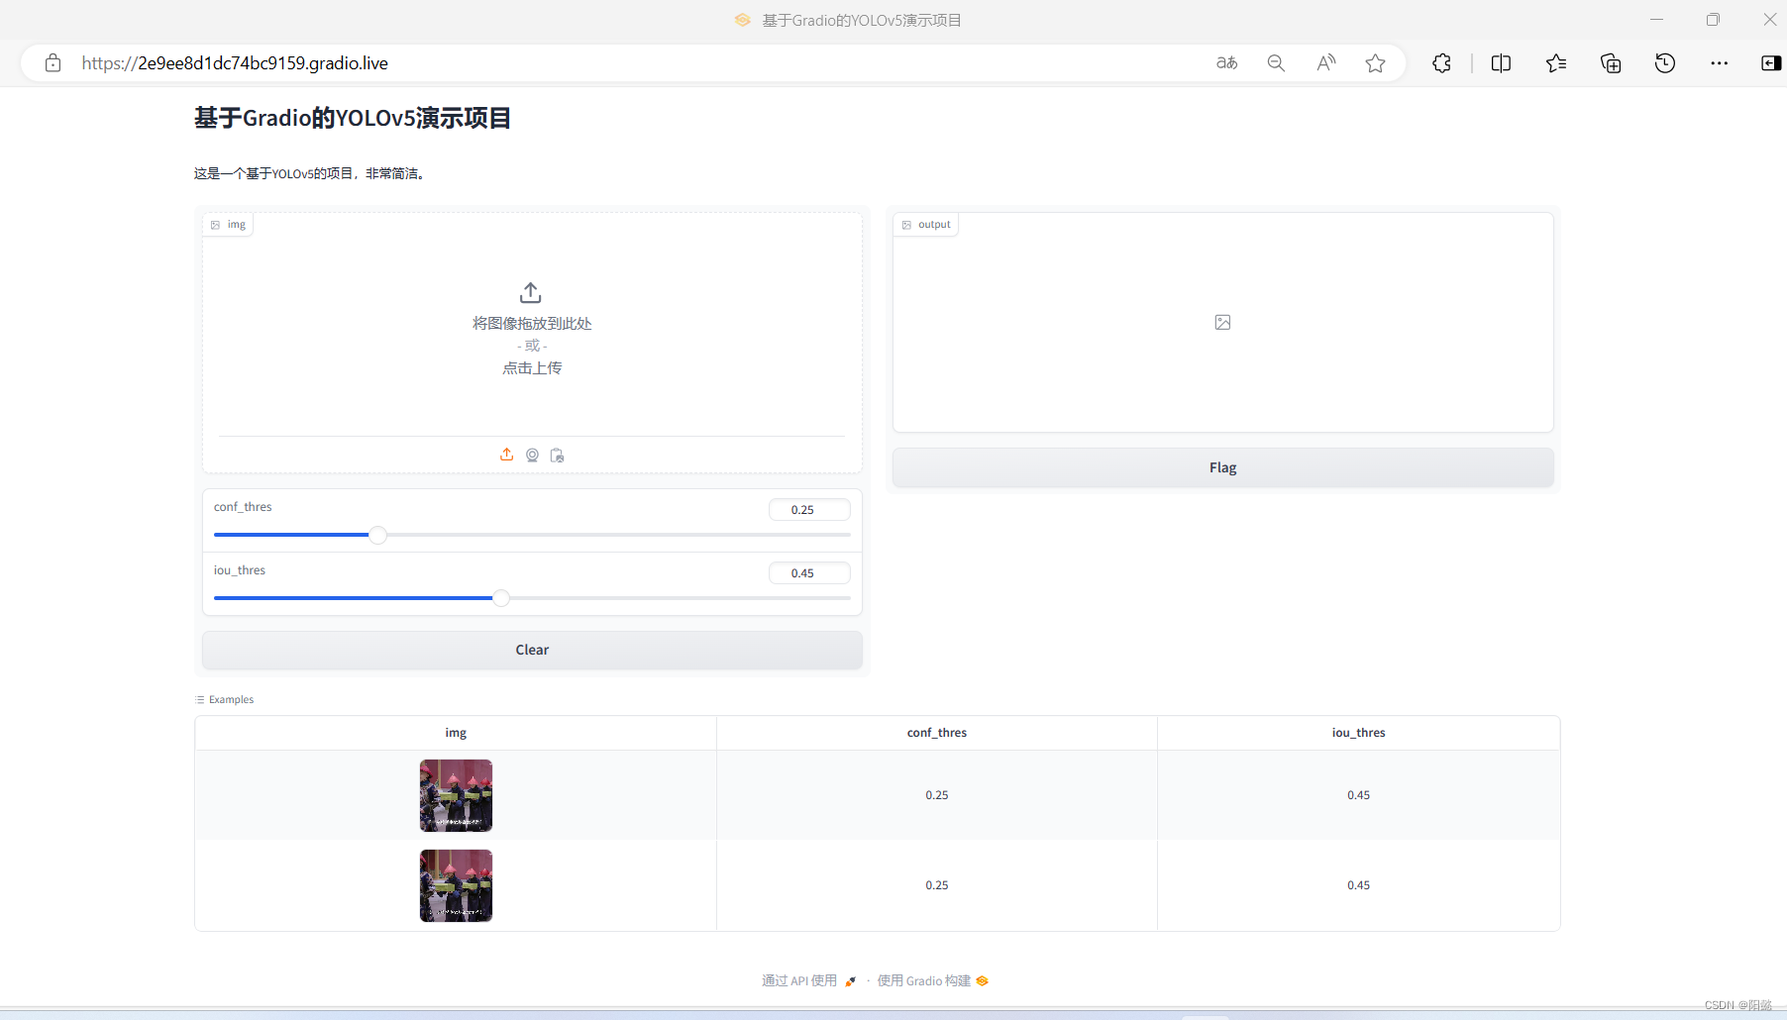Click the zoom out magnifier icon
Screen dimensions: 1787x1020
1276,63
